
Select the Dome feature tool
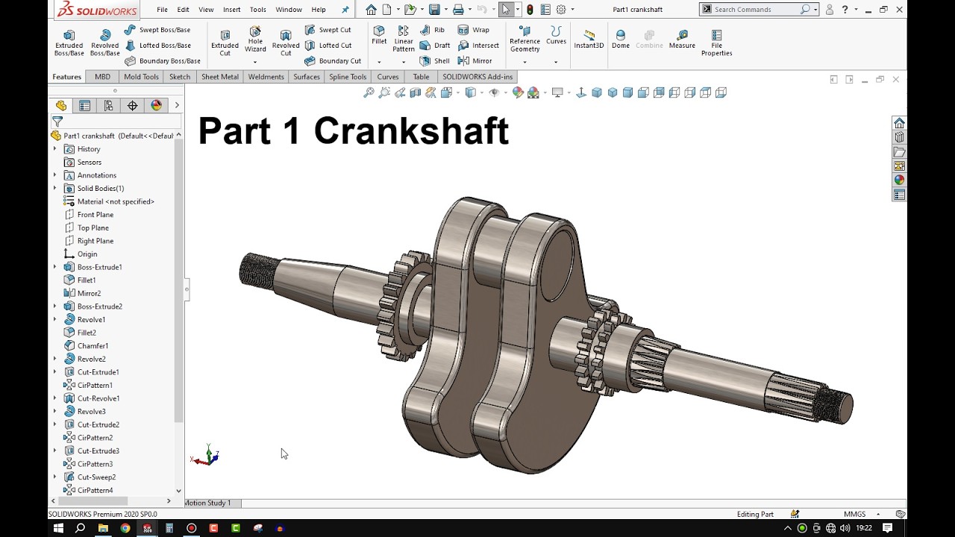pos(621,40)
